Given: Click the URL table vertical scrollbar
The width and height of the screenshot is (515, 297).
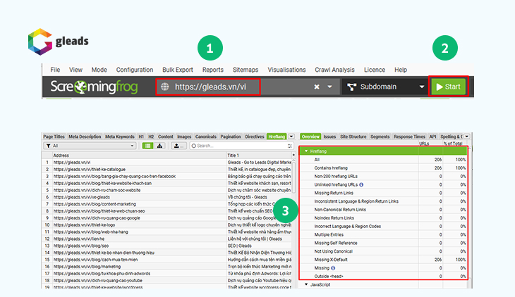Looking at the screenshot, I should coord(293,177).
